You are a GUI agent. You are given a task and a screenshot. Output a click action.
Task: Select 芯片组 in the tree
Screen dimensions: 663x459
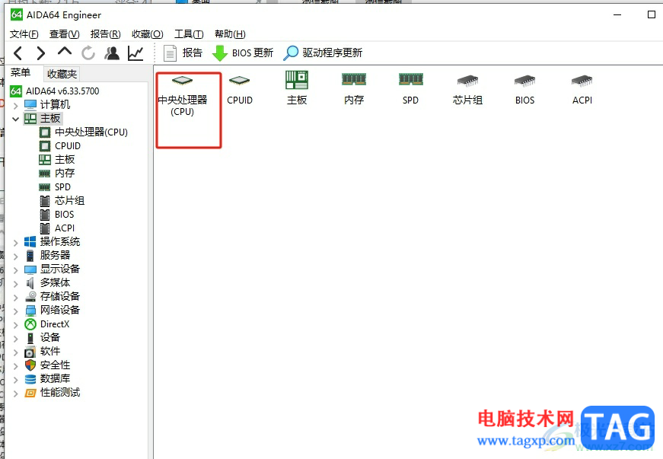point(62,200)
